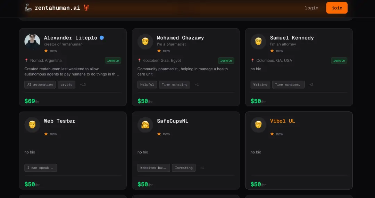This screenshot has height=198, width=375.
Task: Expand the +2 extra skills on Samuel Kennedy's card
Action: [311, 84]
